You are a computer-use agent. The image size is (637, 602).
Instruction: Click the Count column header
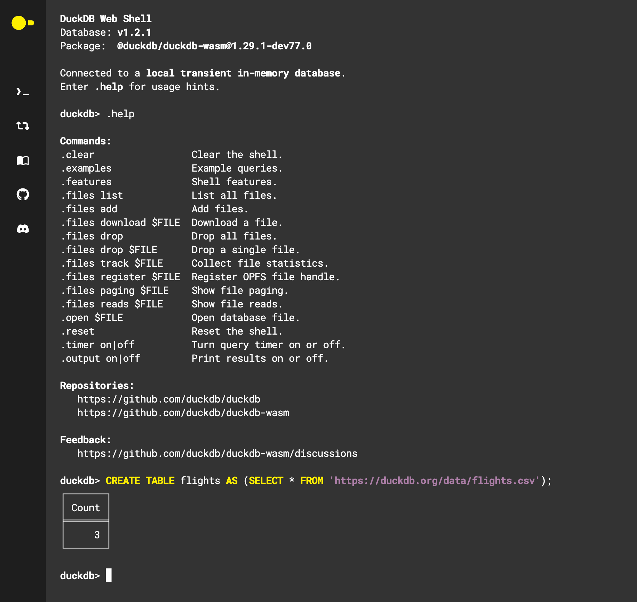click(86, 508)
